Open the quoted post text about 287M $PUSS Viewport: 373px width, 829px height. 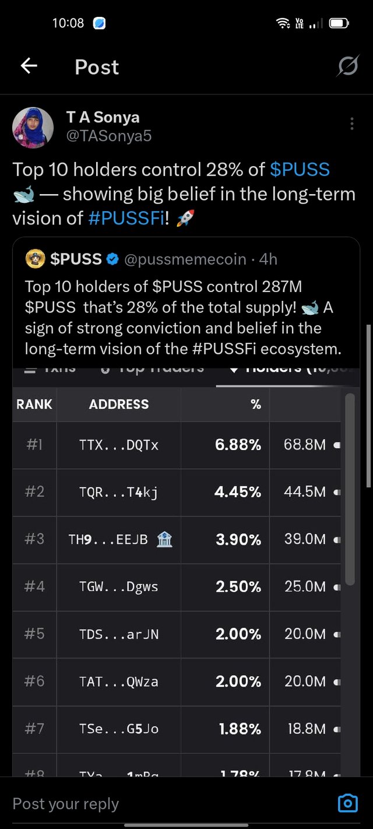pos(182,318)
